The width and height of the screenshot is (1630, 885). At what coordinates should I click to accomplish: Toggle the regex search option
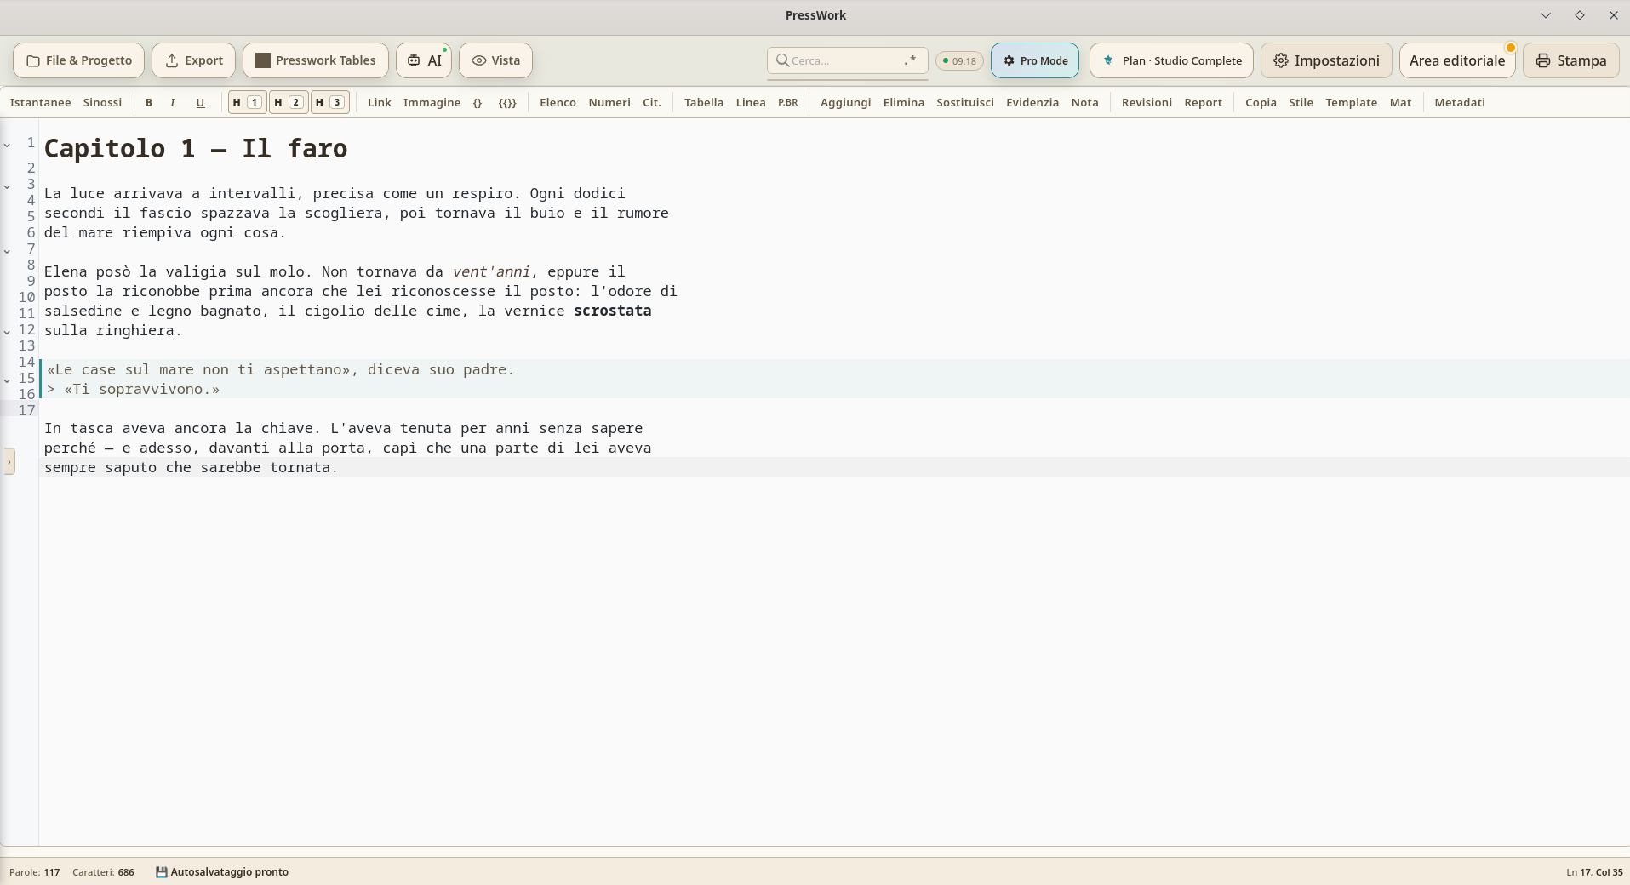tap(910, 60)
